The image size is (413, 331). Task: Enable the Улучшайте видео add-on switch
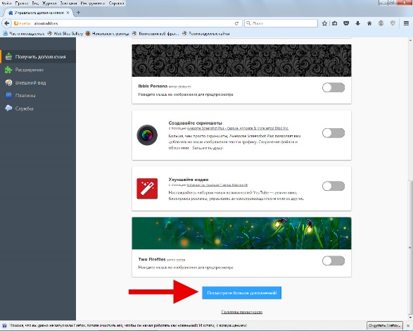pyautogui.click(x=333, y=186)
